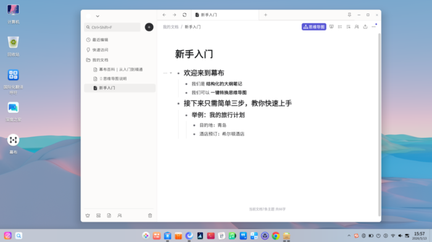Click the crown premium icon at sidebar bottom

pos(88,216)
